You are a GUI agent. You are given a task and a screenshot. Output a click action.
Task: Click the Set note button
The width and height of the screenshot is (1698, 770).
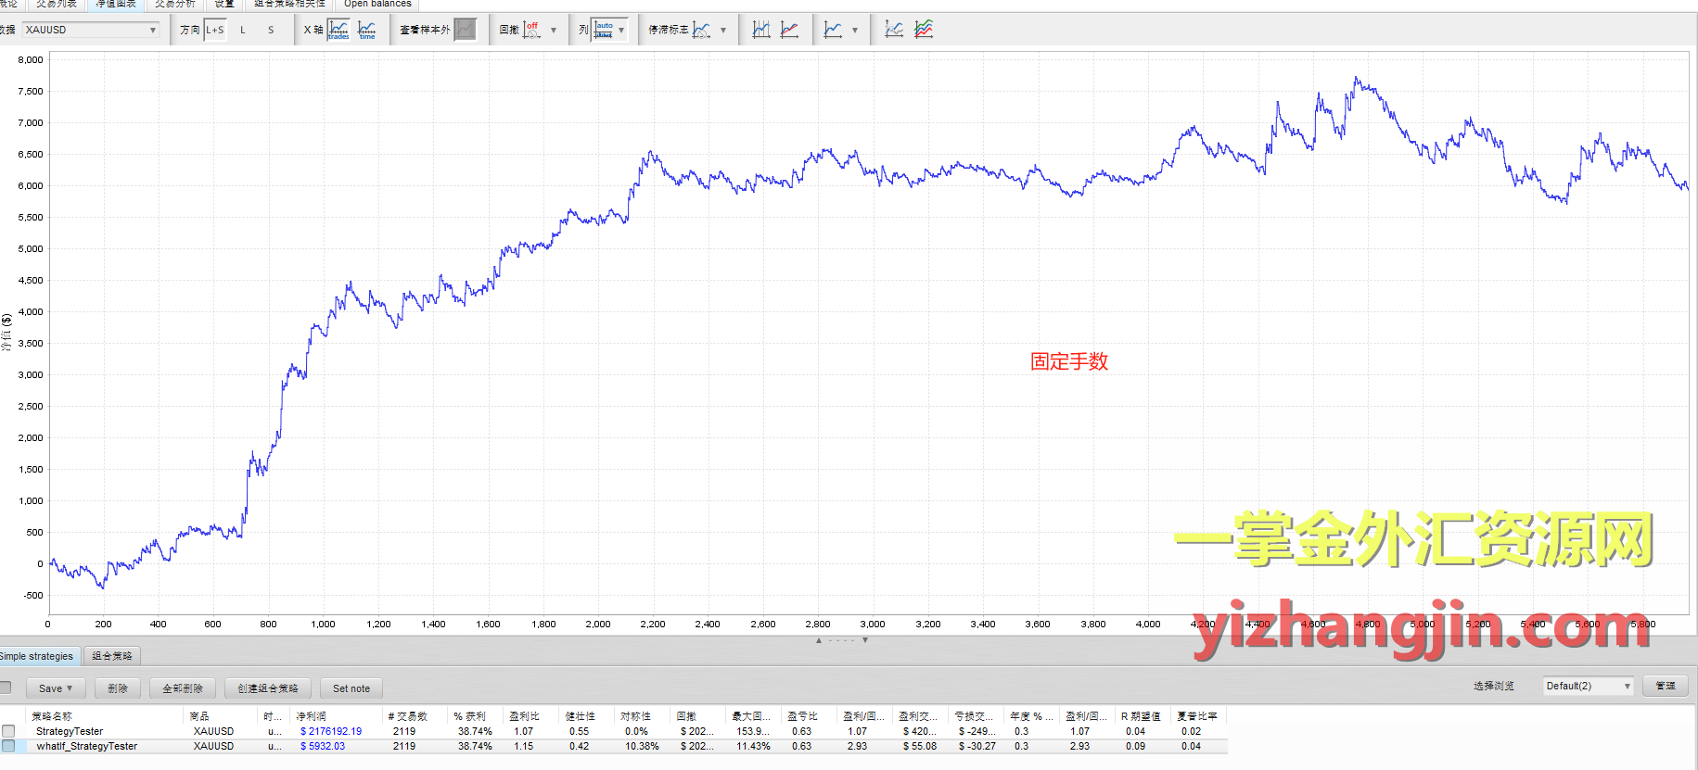(x=351, y=688)
